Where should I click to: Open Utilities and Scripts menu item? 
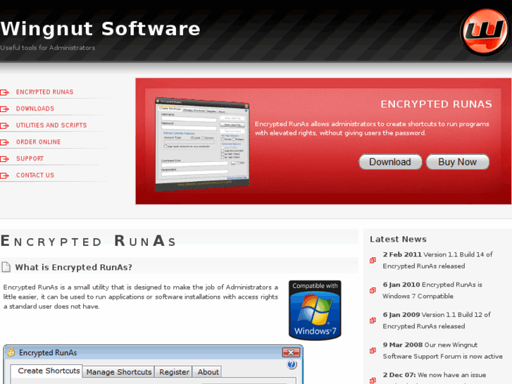pos(51,125)
